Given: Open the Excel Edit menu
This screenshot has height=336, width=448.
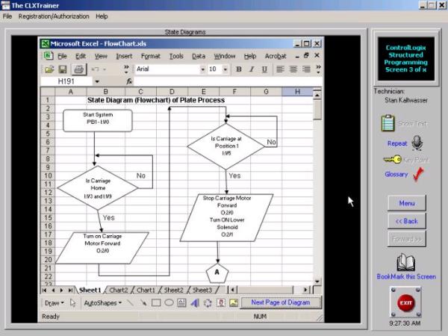Looking at the screenshot, I should click(x=81, y=56).
